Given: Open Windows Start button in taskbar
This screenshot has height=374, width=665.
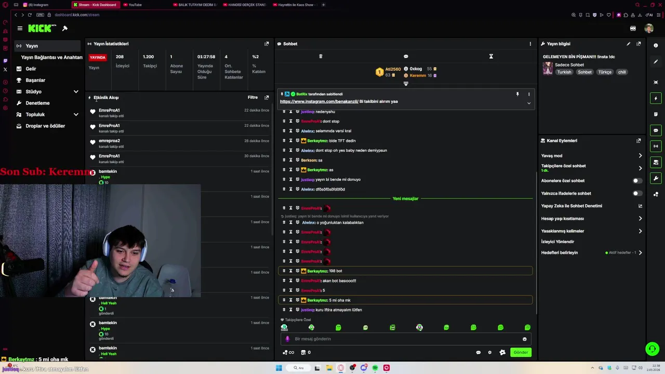Looking at the screenshot, I should point(279,368).
